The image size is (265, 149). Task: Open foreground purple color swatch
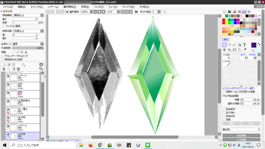coord(254,45)
